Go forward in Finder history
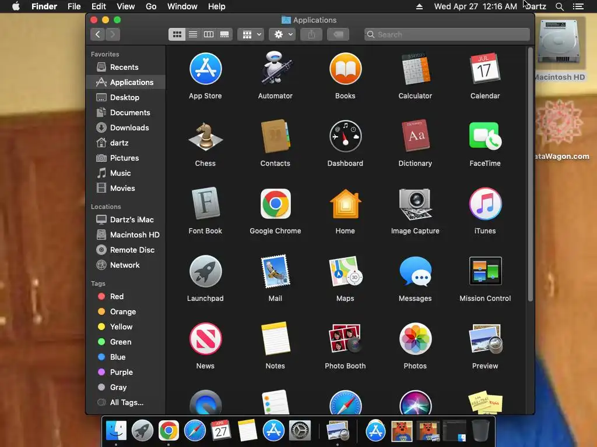Screen dimensions: 597x447 [x=113, y=34]
